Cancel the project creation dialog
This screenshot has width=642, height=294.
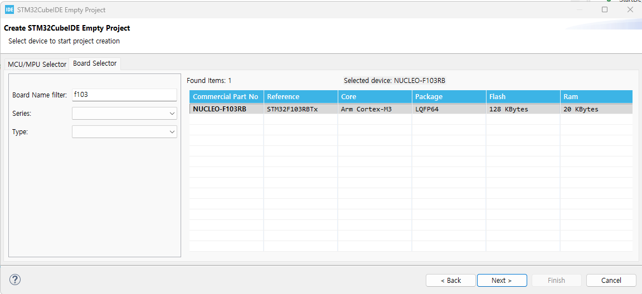pos(611,280)
